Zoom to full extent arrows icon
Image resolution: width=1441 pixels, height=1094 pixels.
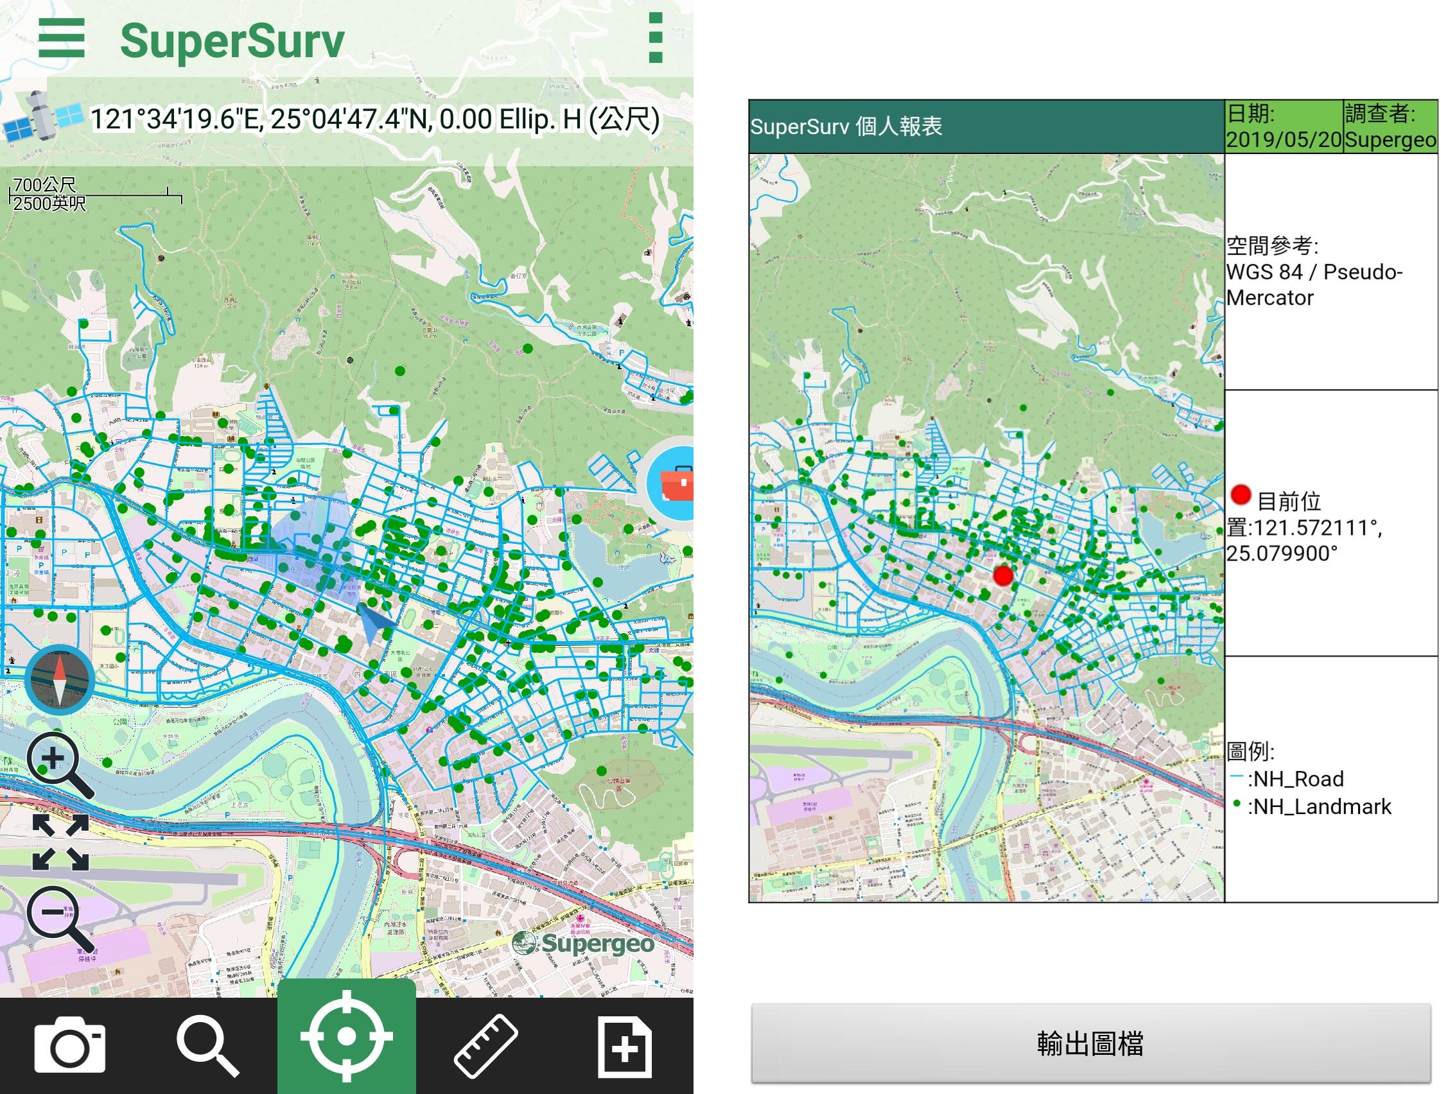[x=60, y=842]
